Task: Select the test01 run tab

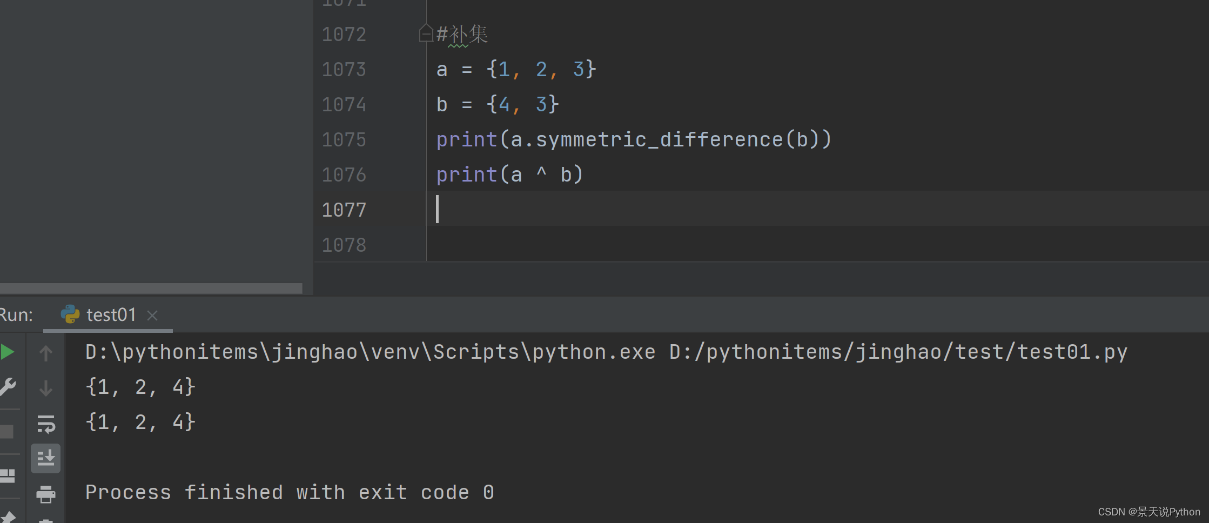Action: (x=108, y=315)
